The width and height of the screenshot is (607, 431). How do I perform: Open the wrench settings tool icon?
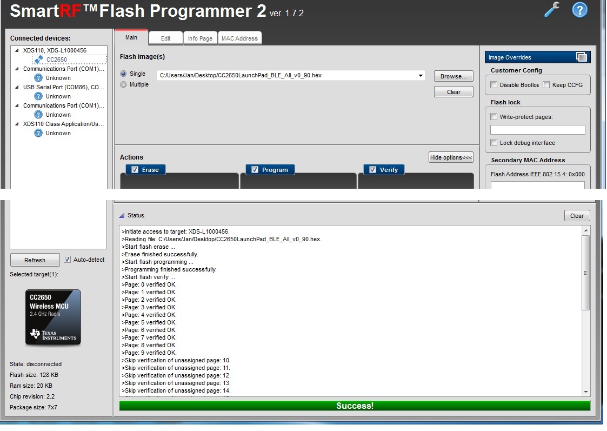[x=552, y=10]
